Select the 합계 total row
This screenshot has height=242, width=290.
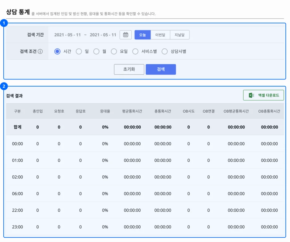pyautogui.click(x=17, y=127)
